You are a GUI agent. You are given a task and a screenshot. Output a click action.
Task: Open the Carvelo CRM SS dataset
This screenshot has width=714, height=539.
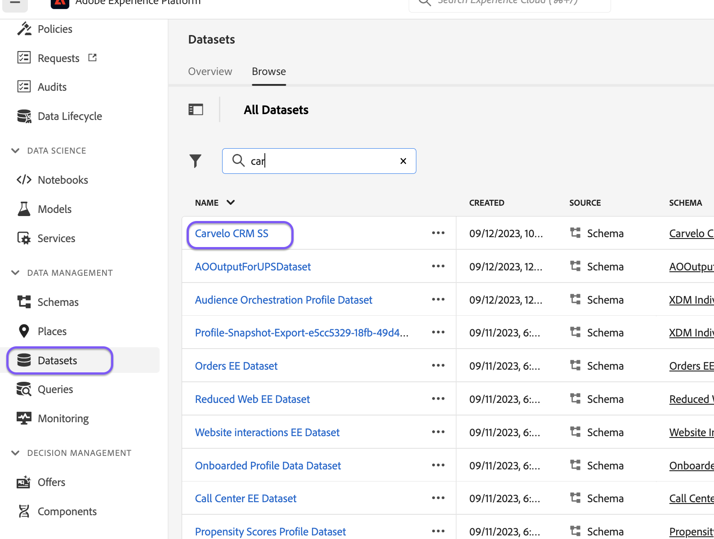pos(232,234)
